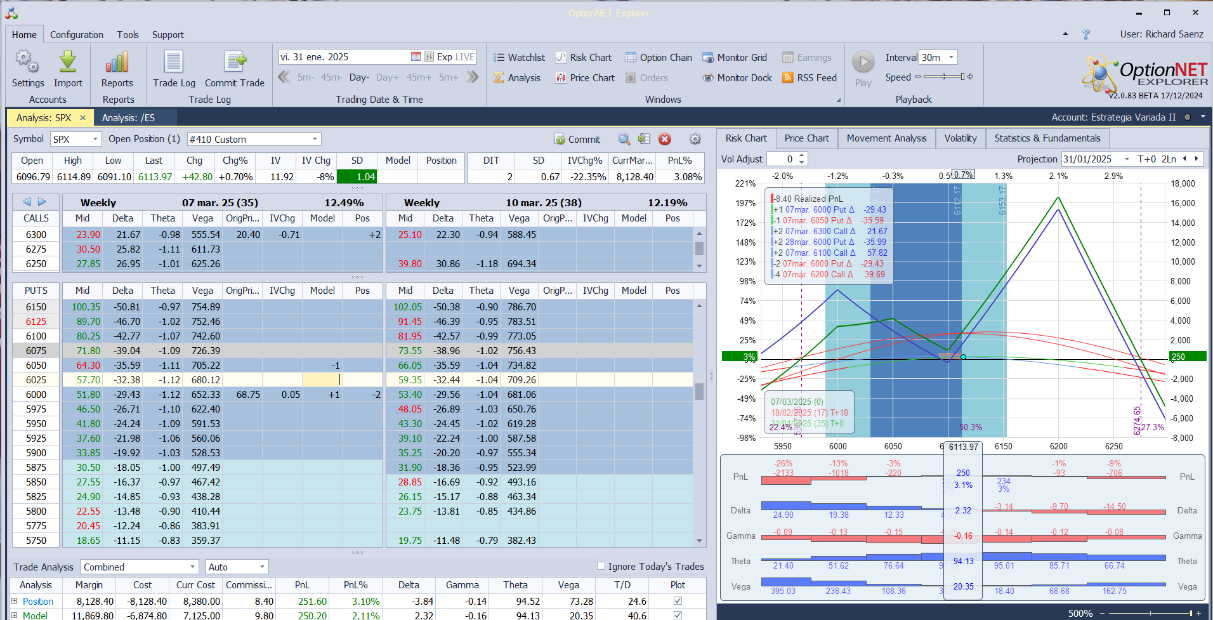
Task: Go to previous expiration with left arrow
Action: pos(27,202)
